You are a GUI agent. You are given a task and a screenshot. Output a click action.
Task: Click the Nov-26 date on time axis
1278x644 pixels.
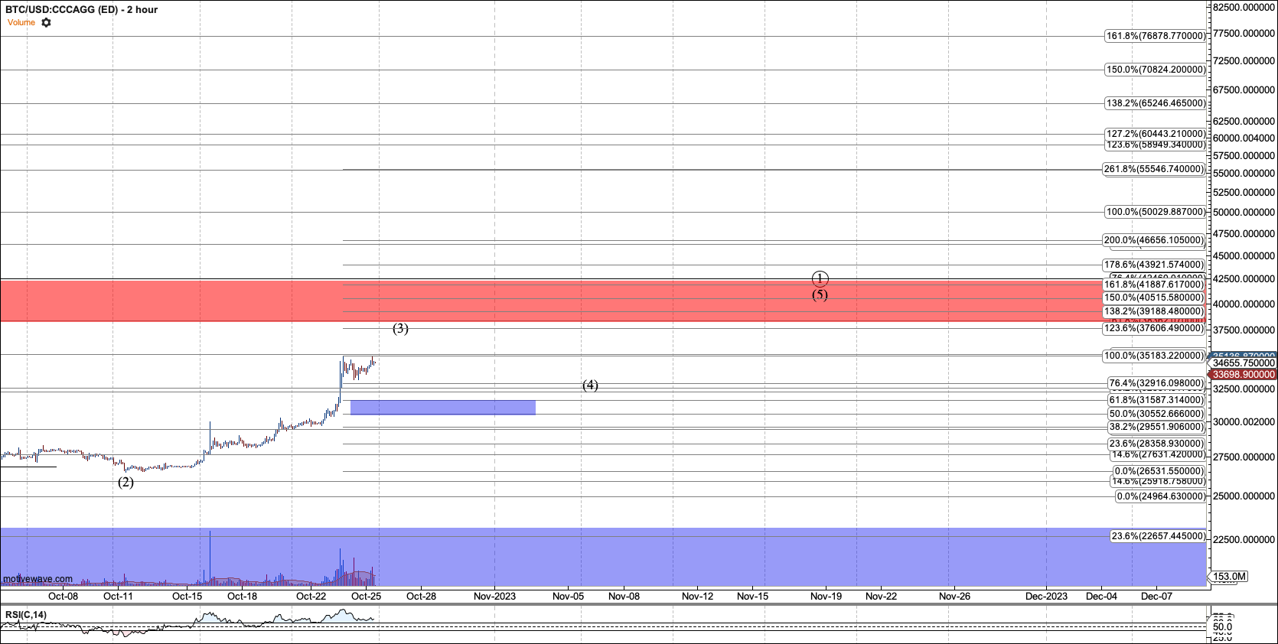[955, 597]
